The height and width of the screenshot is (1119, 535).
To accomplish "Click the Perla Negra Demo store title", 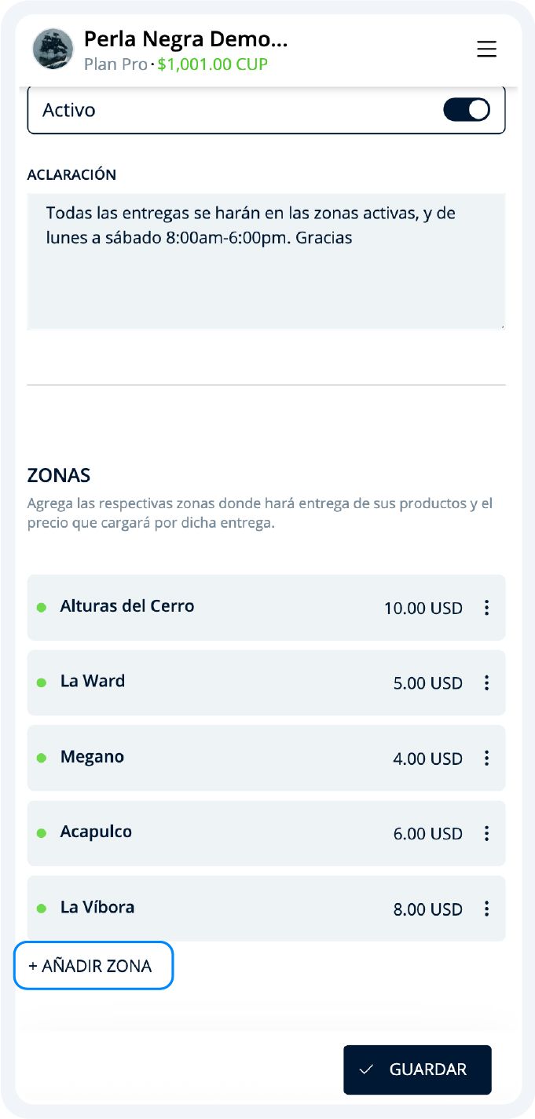I will [x=185, y=38].
